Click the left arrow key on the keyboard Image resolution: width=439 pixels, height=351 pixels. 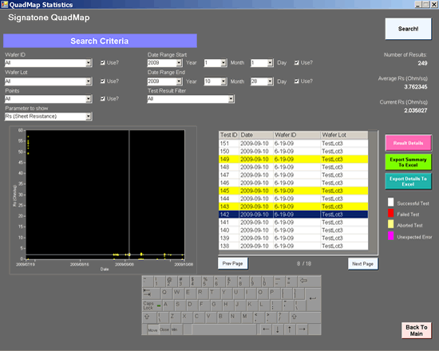[266, 329]
